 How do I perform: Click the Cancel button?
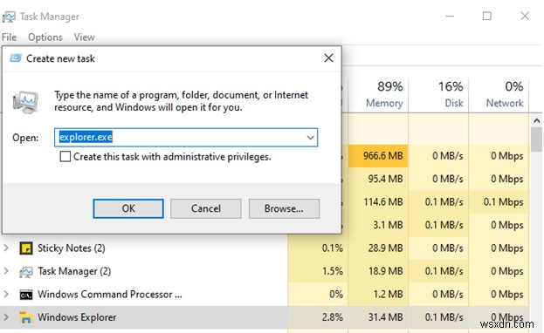point(206,208)
